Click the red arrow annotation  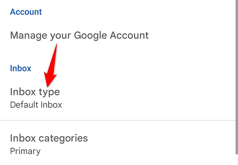[x=52, y=66]
